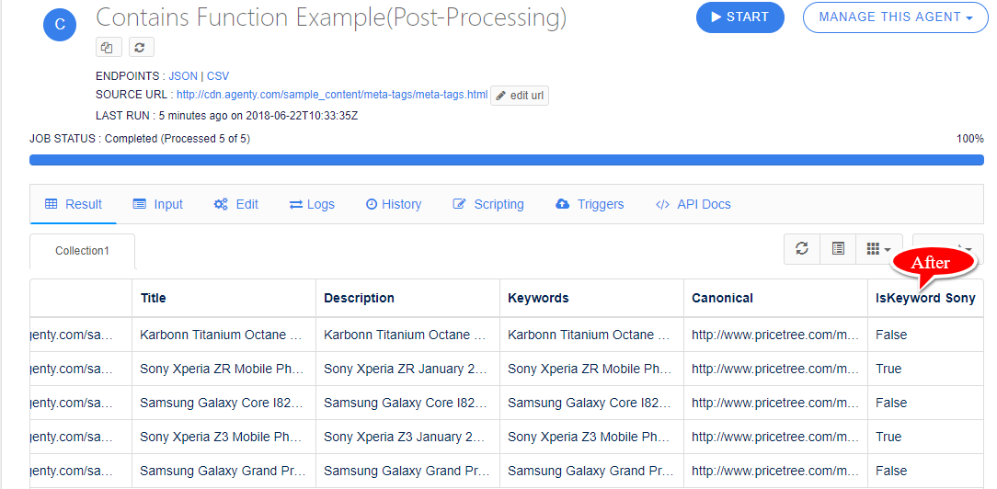Click the Description column header
Viewport: 997px width, 489px height.
tap(407, 298)
